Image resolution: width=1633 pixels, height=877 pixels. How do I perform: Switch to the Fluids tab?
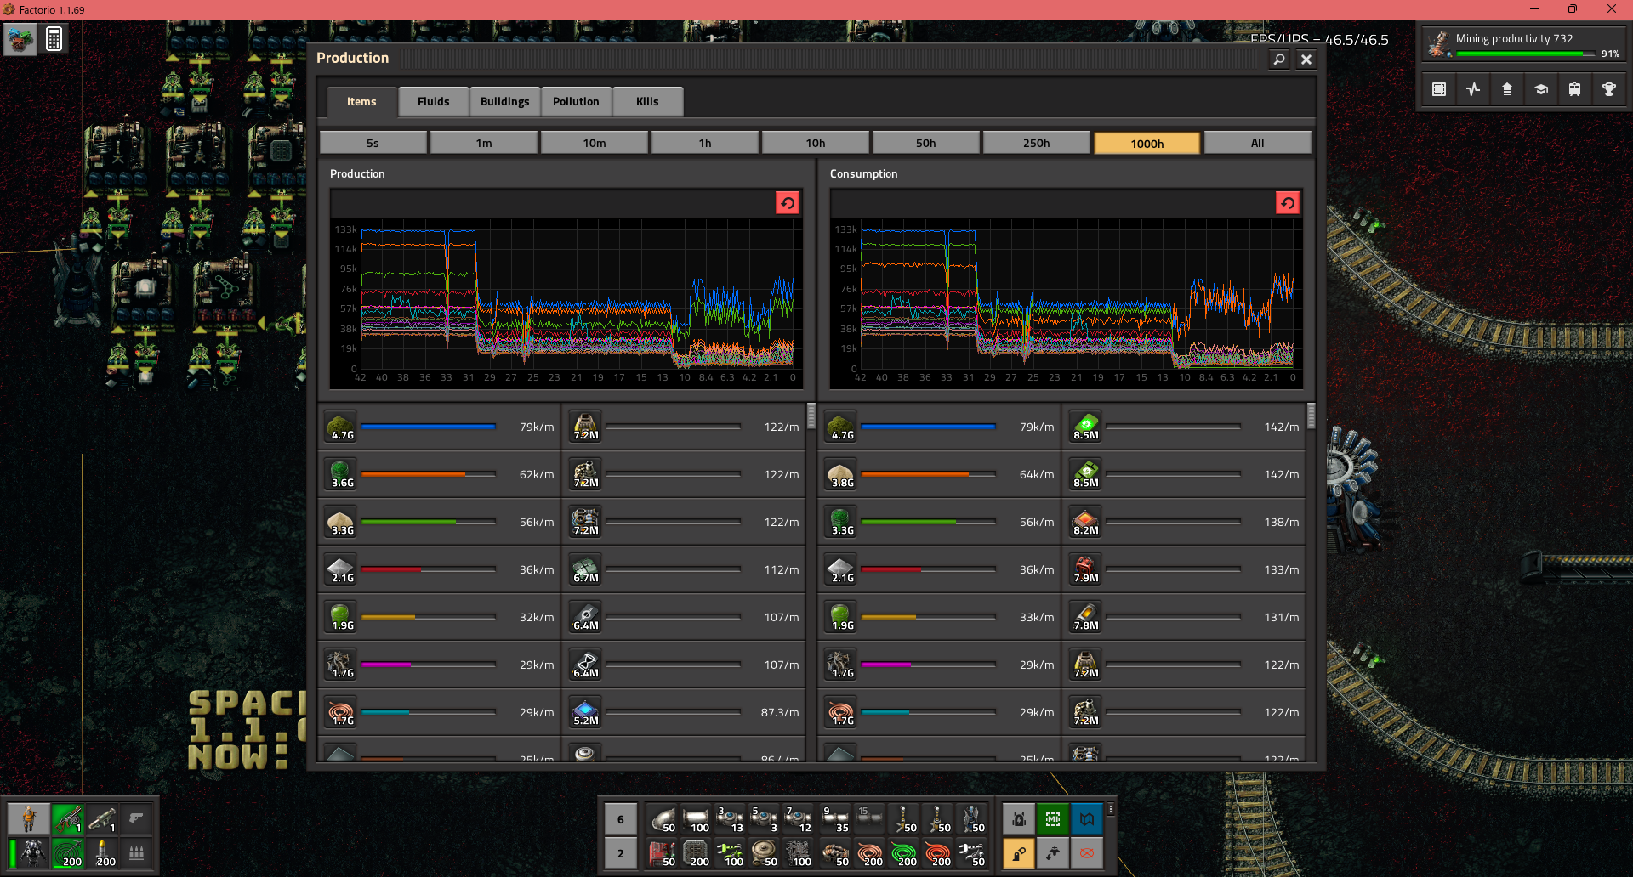[434, 101]
